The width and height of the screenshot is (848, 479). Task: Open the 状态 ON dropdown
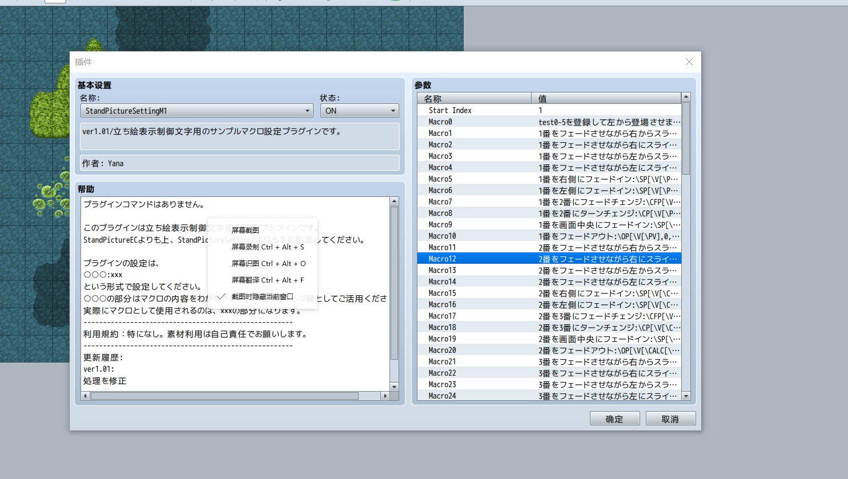(359, 111)
